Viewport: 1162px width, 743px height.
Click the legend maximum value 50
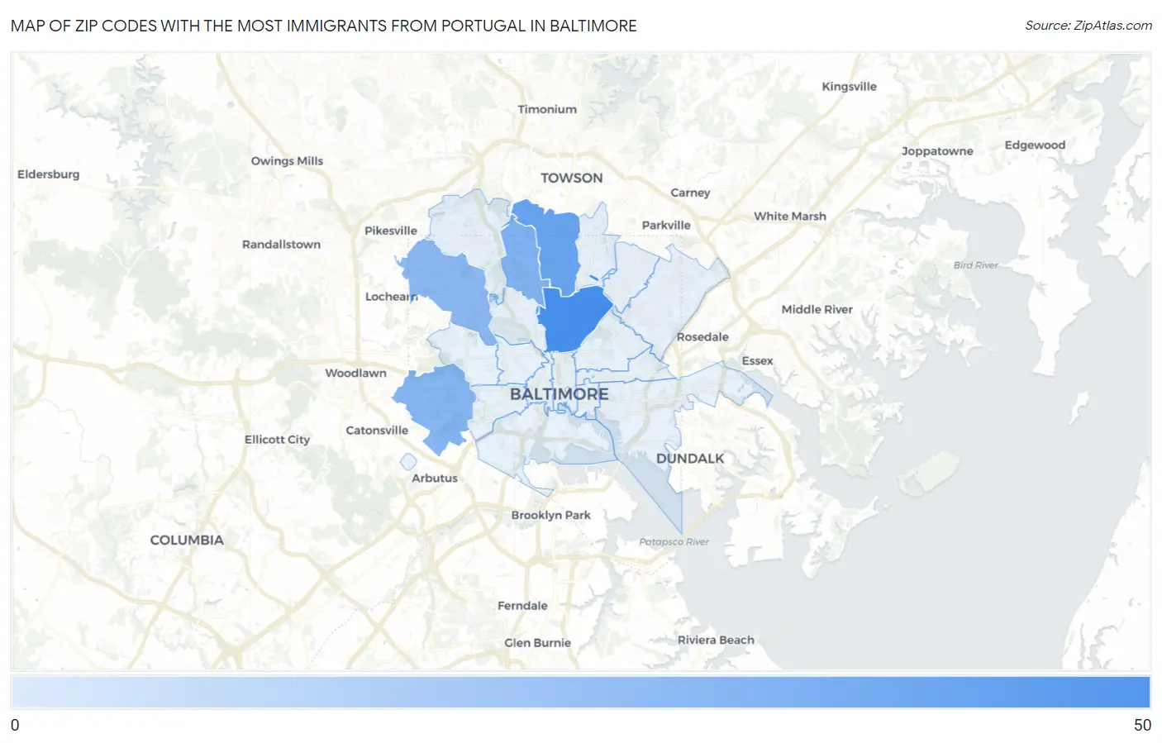point(1142,726)
